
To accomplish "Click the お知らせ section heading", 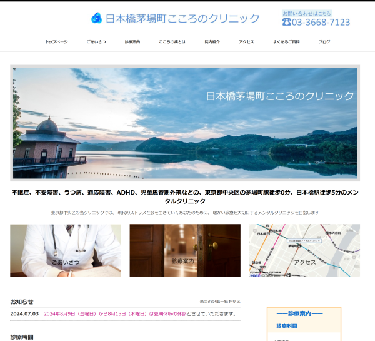I will 22,302.
